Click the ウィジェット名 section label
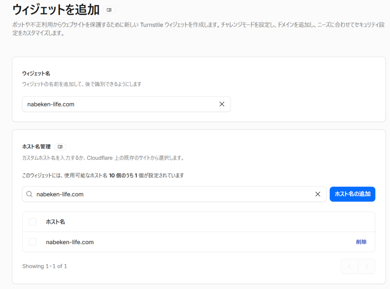 36,73
